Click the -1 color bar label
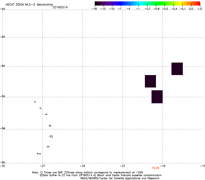This screenshot has width=205, height=180. pos(137,9)
